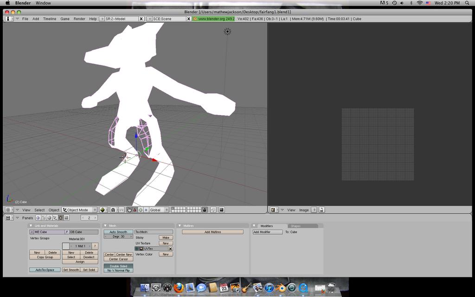Screen dimensions: 475x297
Task: Open the Global orientation dropdown
Action: click(159, 210)
